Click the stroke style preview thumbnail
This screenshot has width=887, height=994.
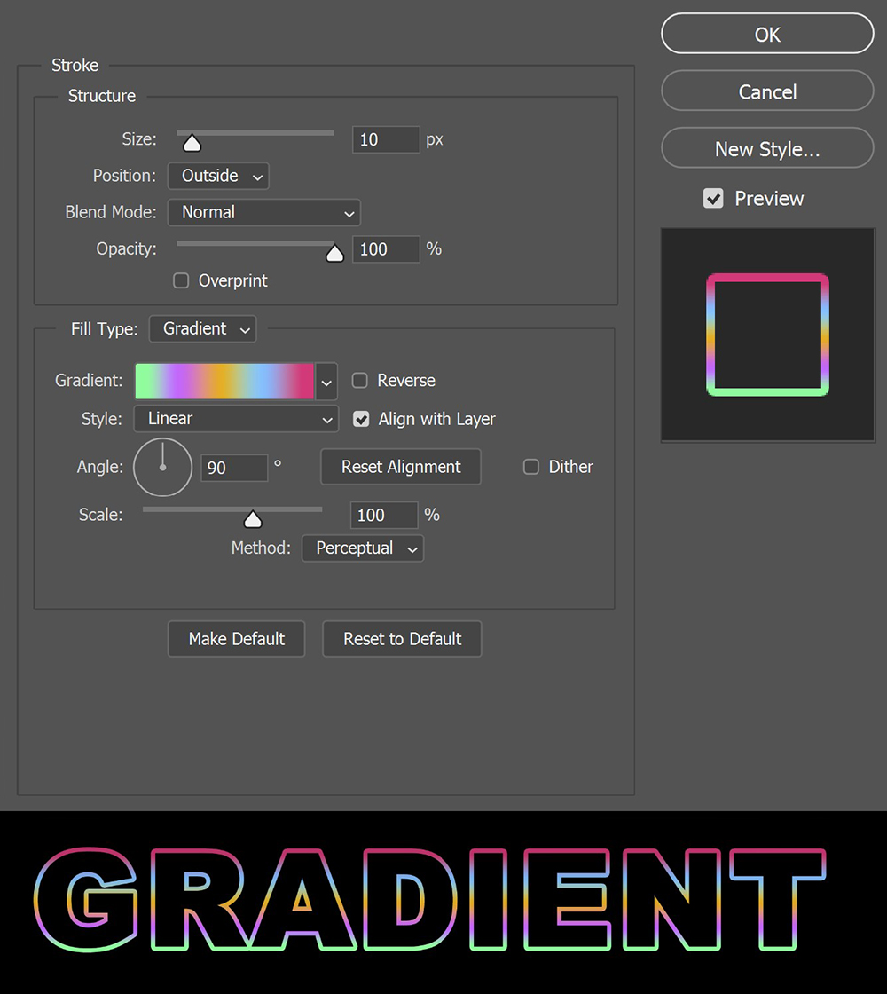767,335
